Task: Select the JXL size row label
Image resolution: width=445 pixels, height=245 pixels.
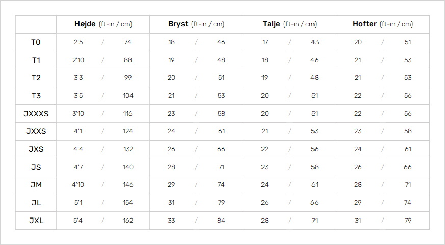Action: (36, 221)
